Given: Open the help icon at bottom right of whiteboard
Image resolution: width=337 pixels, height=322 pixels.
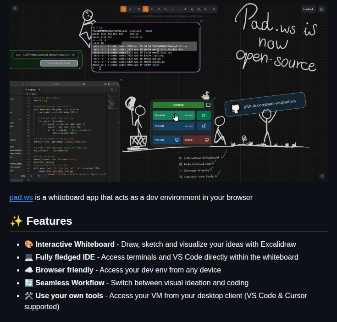Looking at the screenshot, I should [x=322, y=176].
